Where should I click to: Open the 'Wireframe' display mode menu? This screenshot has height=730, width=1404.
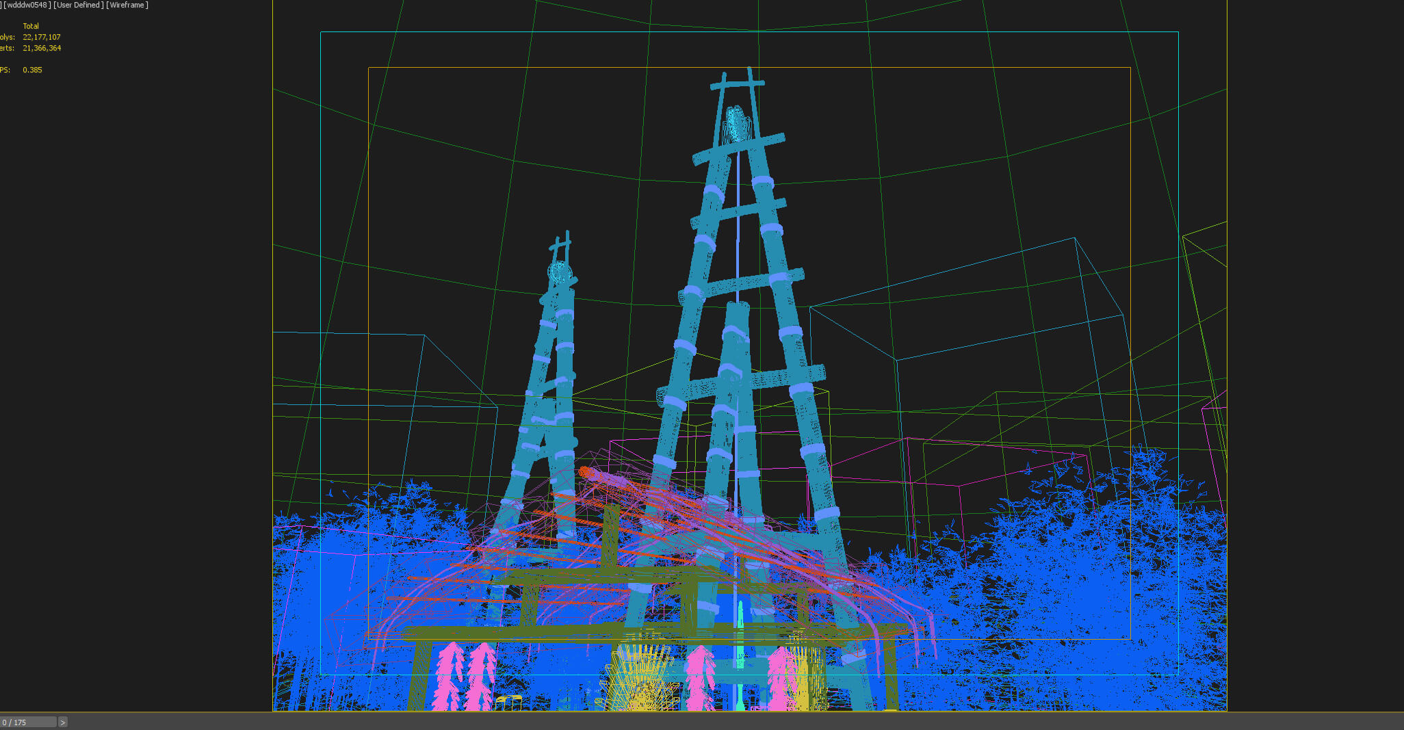pos(127,5)
